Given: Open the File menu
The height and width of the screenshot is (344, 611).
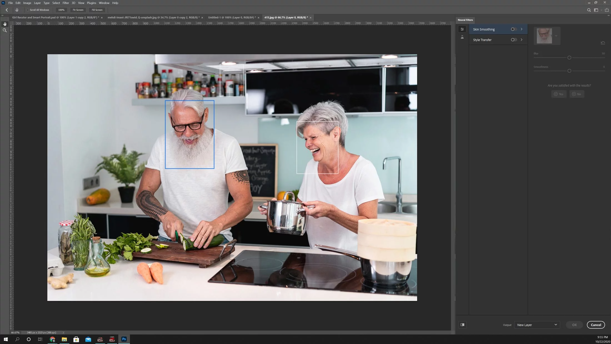Looking at the screenshot, I should (11, 3).
